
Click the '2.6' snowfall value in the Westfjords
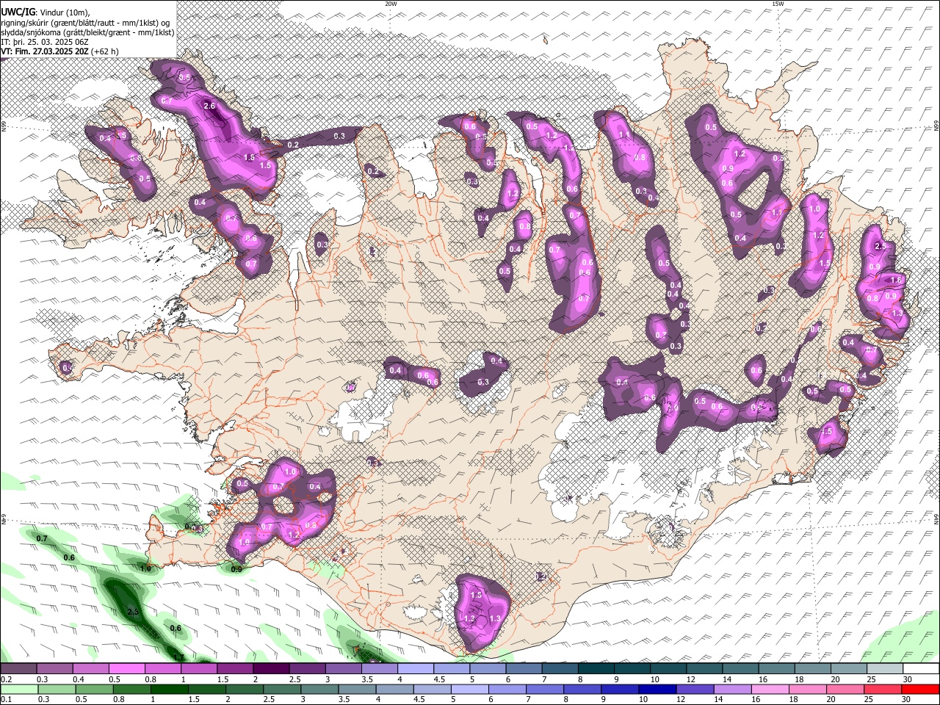[x=209, y=106]
